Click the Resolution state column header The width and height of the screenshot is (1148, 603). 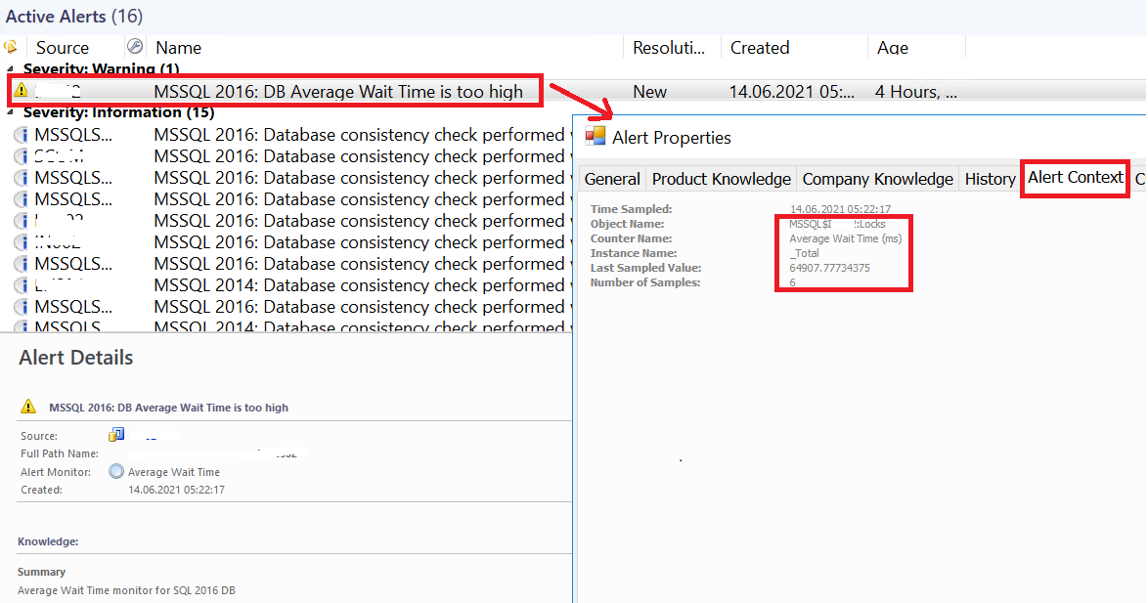(x=669, y=48)
